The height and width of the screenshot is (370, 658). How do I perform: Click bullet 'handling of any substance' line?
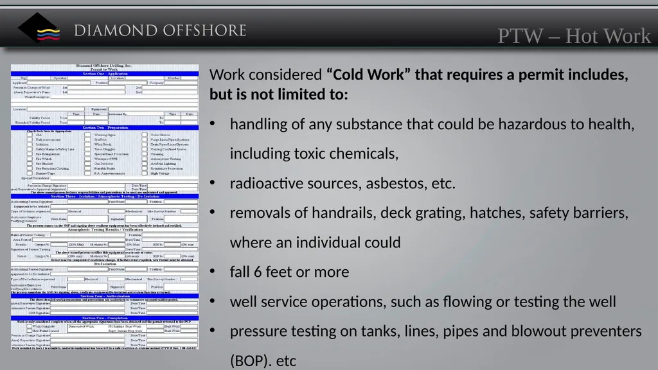pyautogui.click(x=432, y=124)
